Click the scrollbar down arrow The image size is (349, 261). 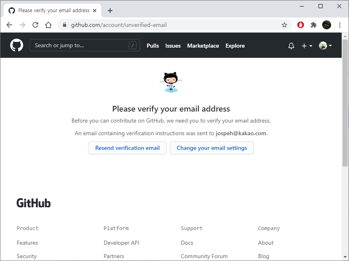click(345, 257)
